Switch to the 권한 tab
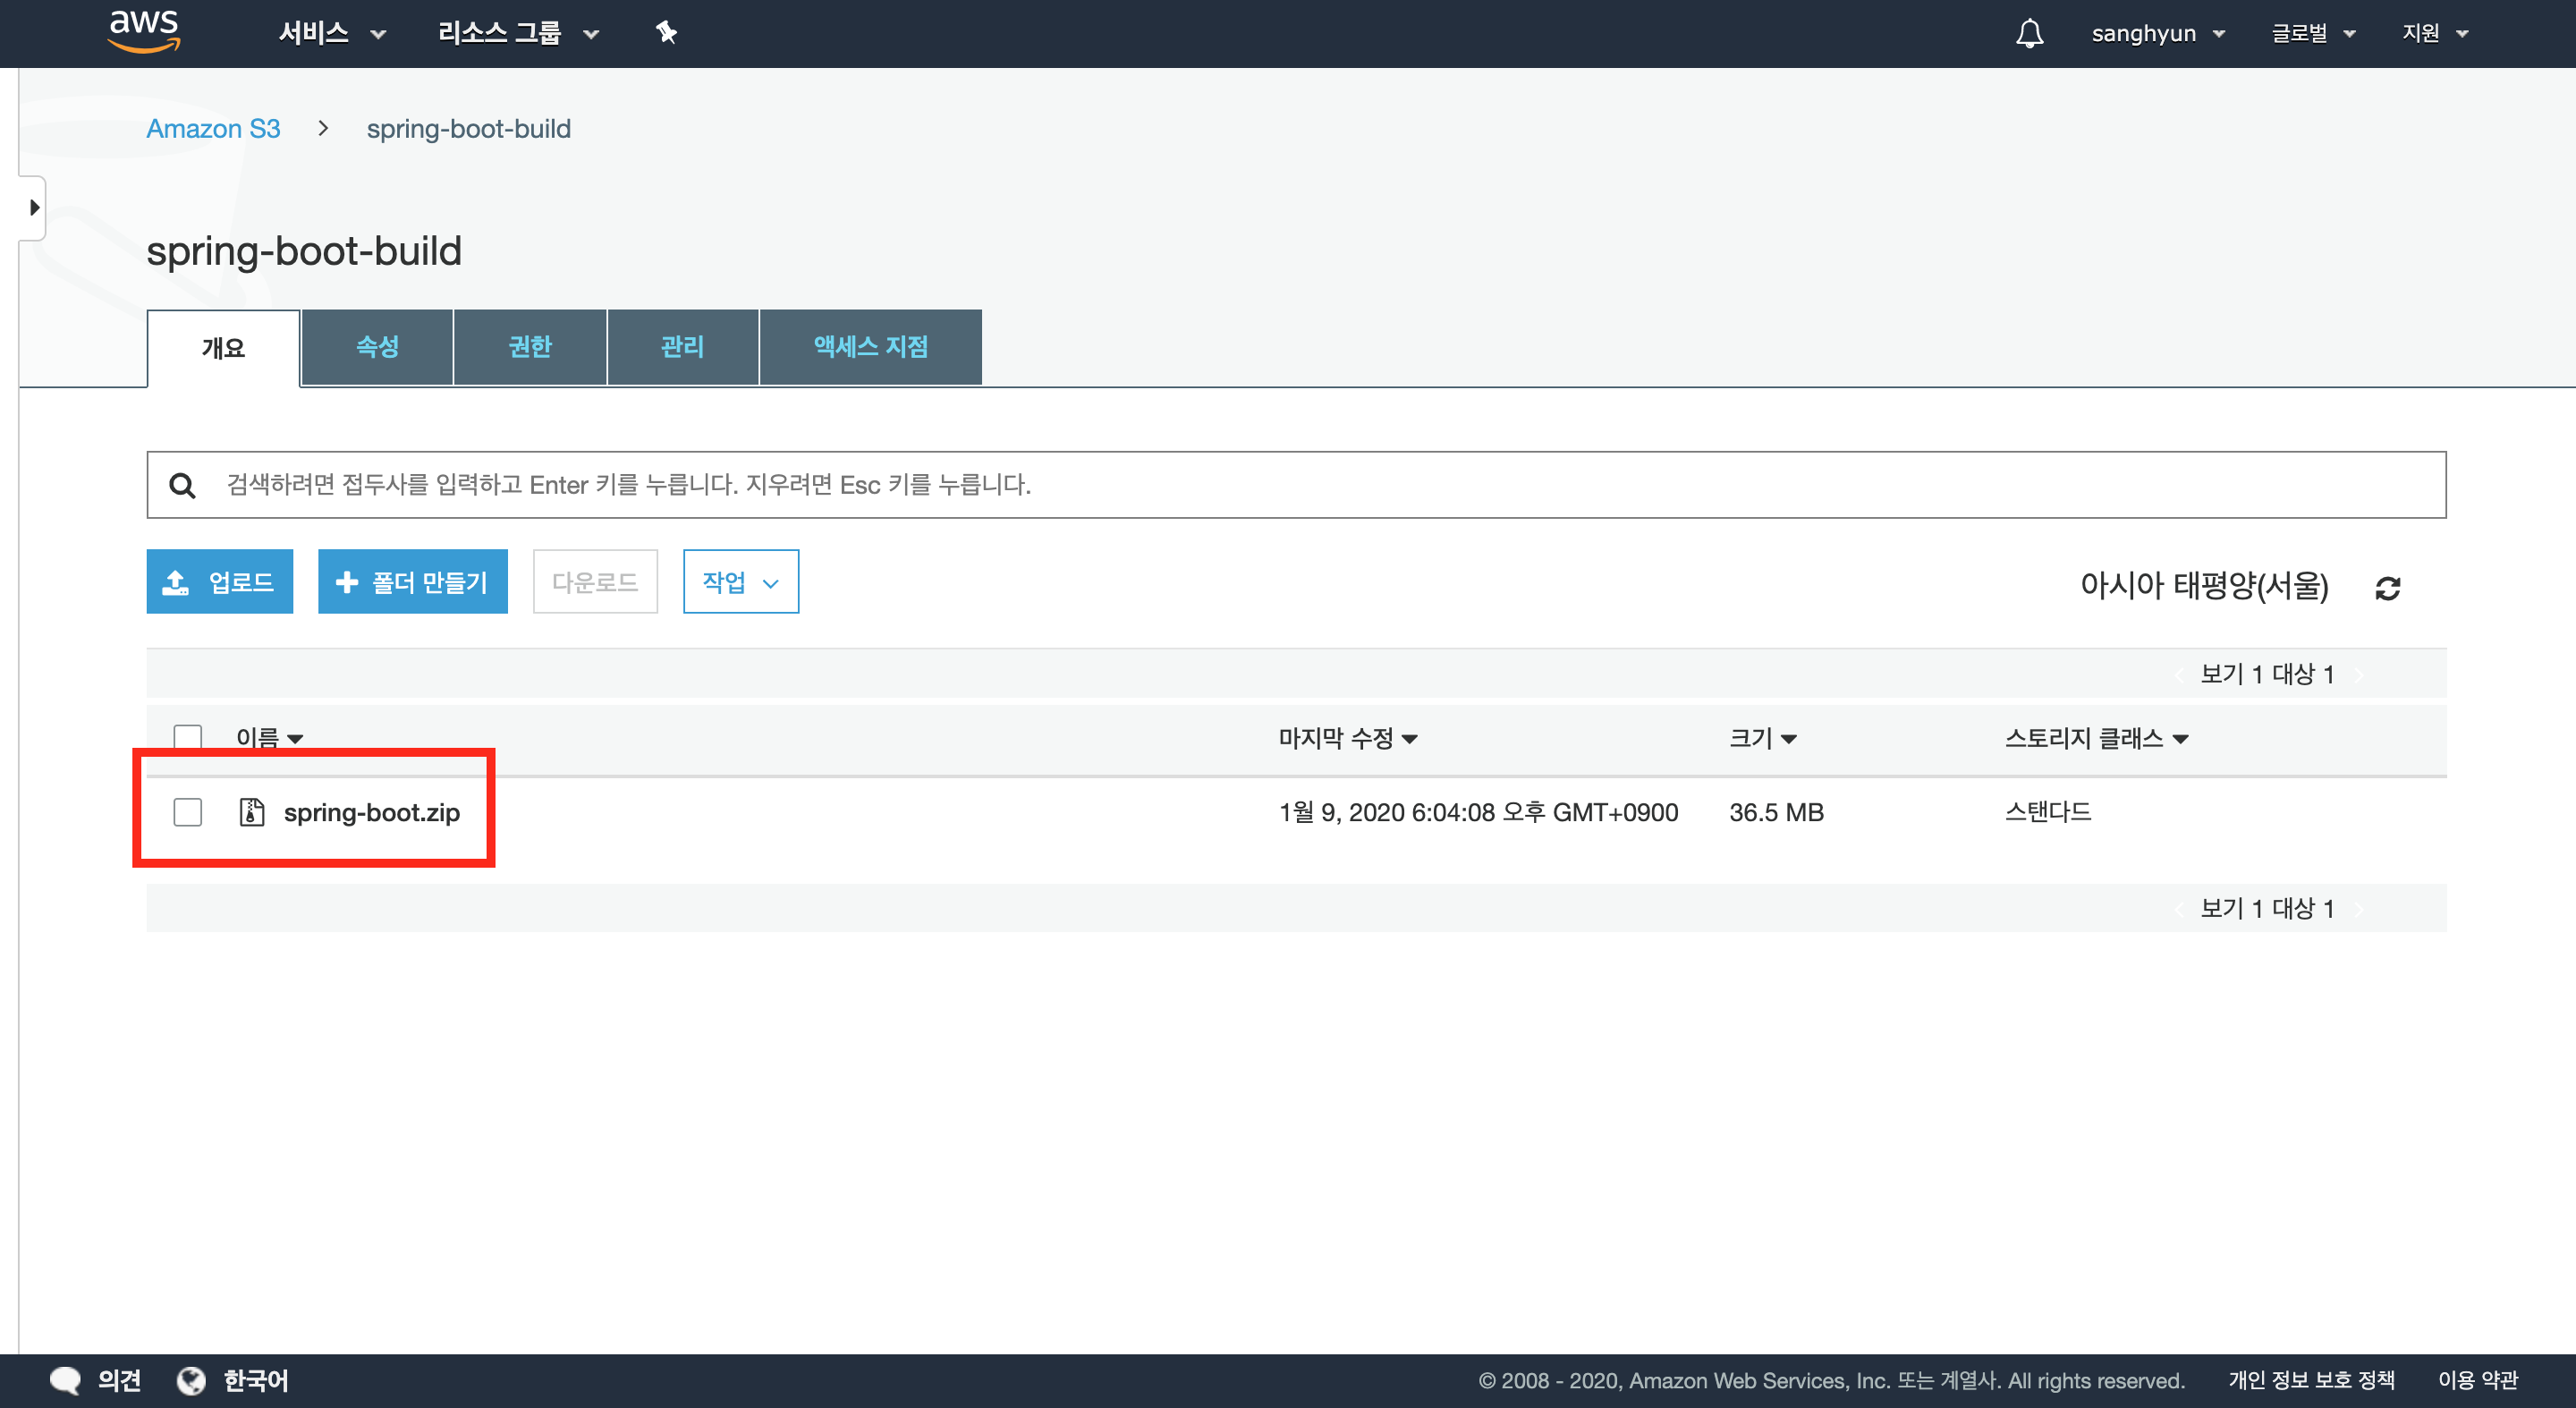Image resolution: width=2576 pixels, height=1408 pixels. [530, 347]
